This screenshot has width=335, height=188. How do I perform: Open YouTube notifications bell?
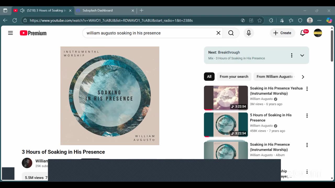[x=303, y=33]
